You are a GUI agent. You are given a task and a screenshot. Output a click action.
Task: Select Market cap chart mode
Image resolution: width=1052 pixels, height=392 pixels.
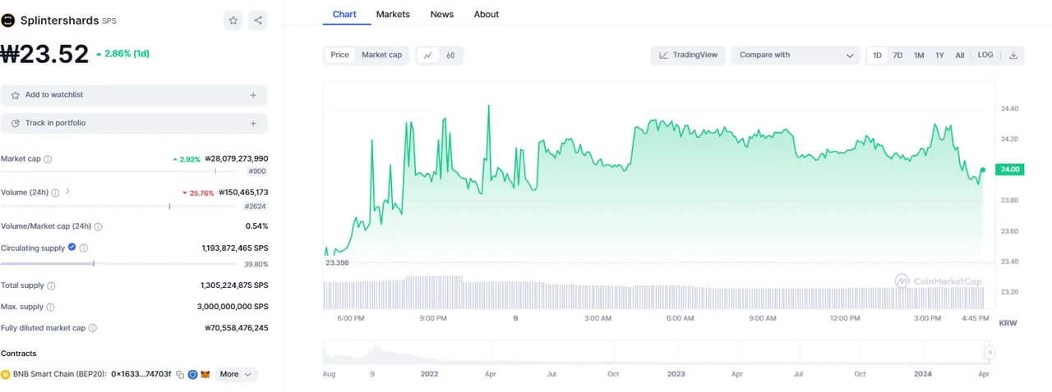pyautogui.click(x=381, y=55)
